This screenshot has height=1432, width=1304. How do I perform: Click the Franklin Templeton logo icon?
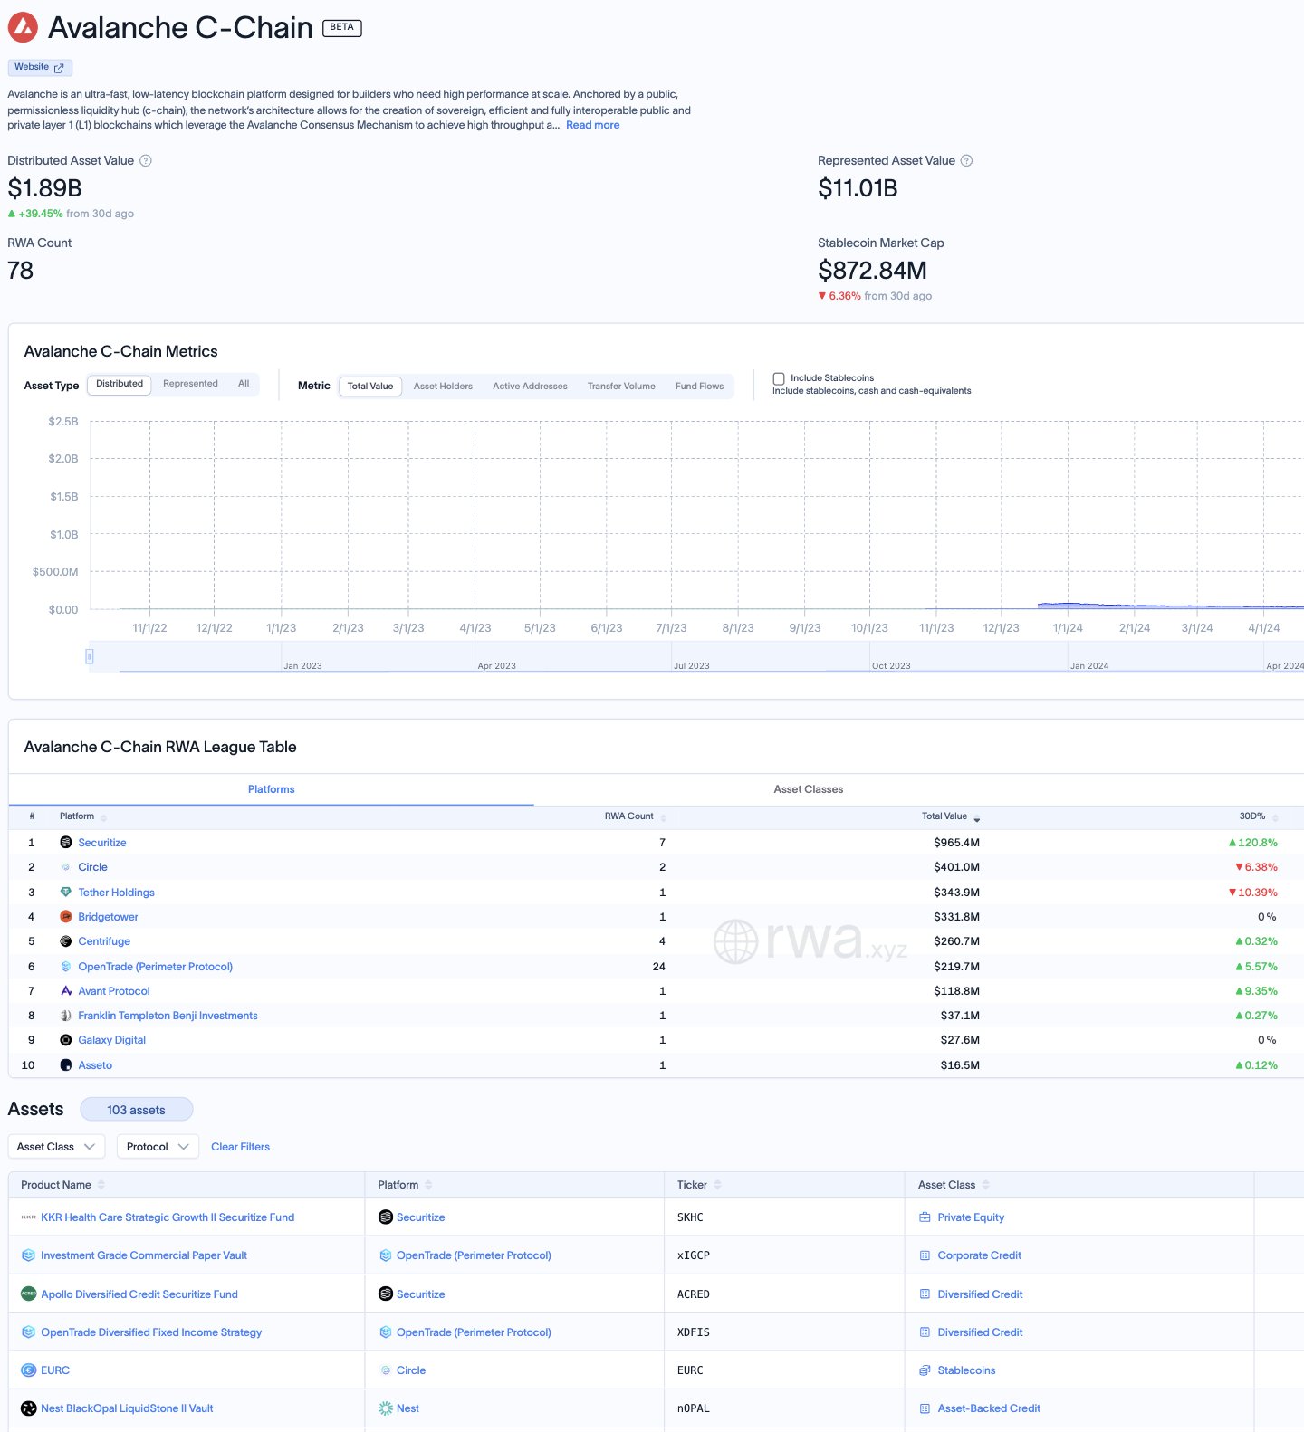(x=65, y=1016)
